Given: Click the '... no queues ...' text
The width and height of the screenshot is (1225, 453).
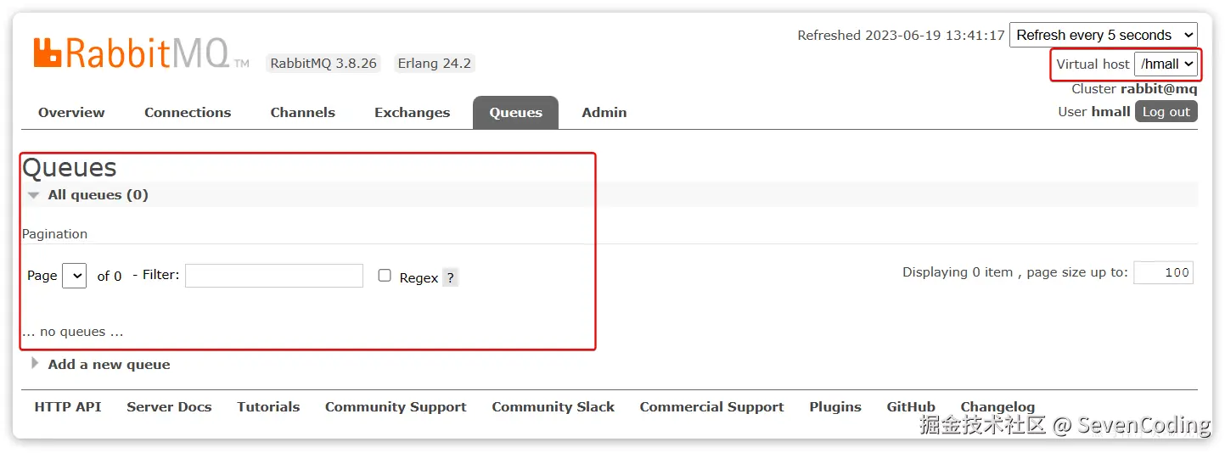Looking at the screenshot, I should pyautogui.click(x=73, y=332).
